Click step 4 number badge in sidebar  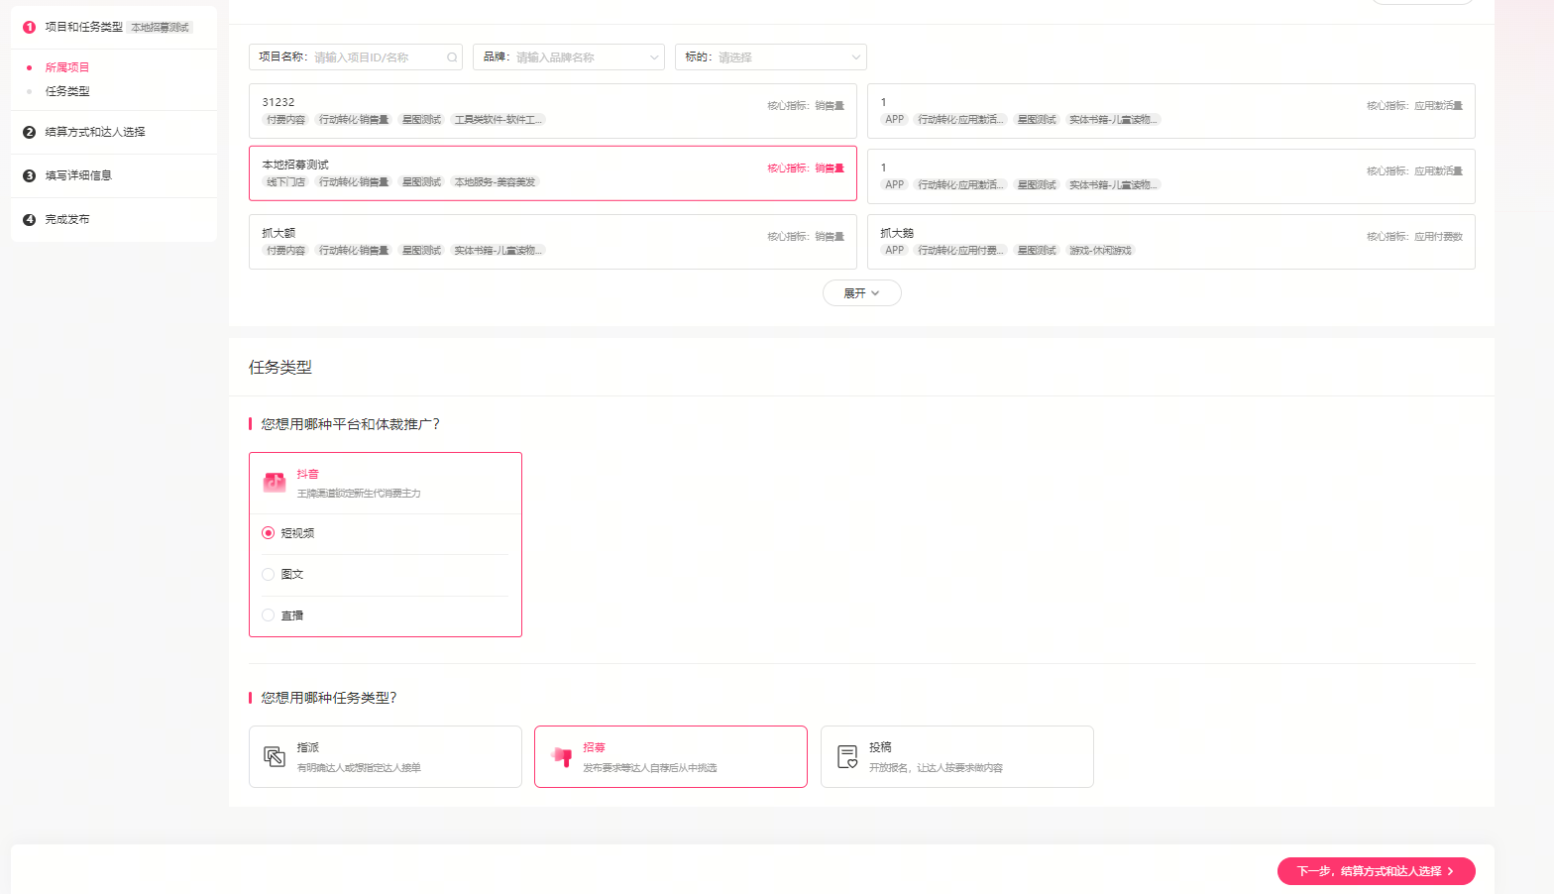[x=29, y=219]
